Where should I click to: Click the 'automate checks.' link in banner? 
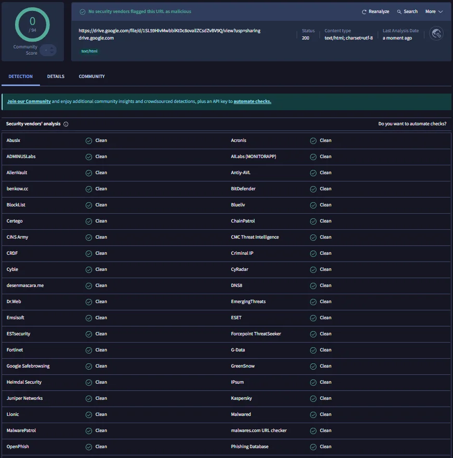(252, 101)
